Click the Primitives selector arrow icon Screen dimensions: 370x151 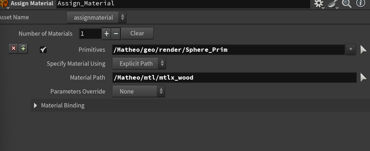click(364, 49)
